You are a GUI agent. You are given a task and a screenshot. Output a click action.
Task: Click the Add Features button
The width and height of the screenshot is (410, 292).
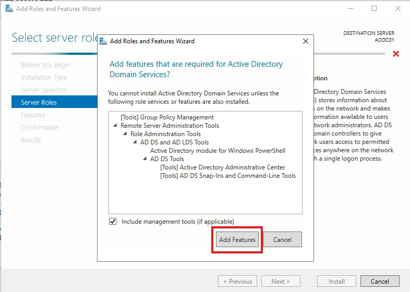(x=237, y=240)
